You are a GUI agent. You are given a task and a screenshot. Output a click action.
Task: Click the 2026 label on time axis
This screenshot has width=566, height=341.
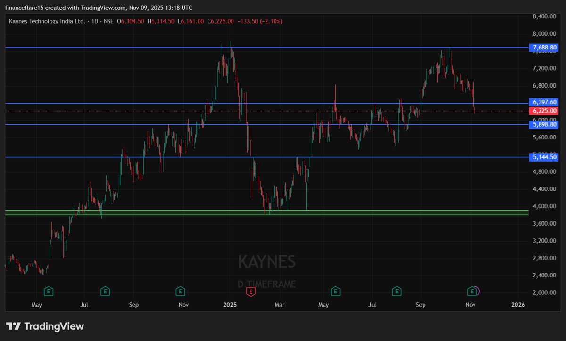pos(518,305)
